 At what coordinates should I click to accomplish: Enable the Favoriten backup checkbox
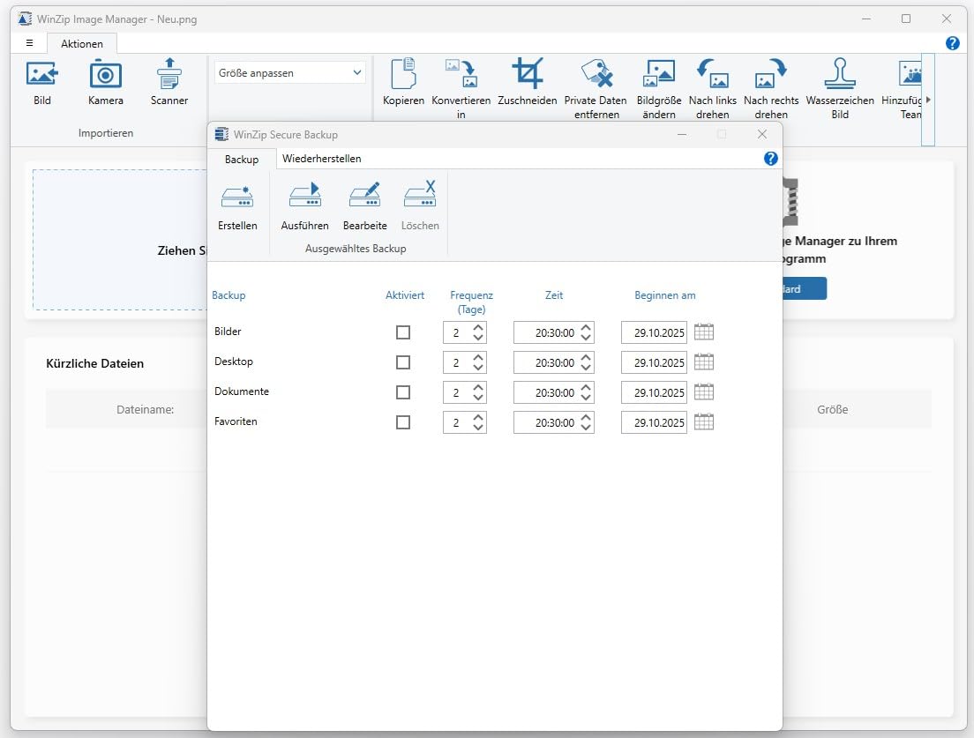pyautogui.click(x=403, y=422)
